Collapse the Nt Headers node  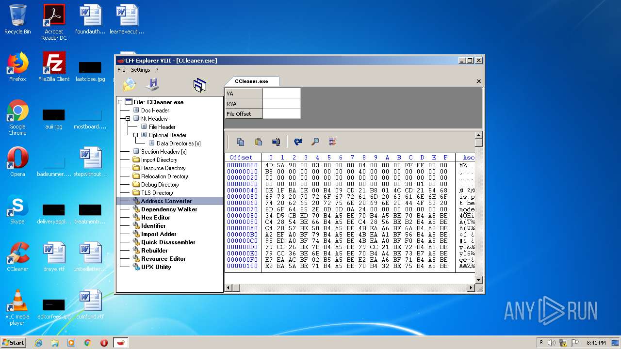tap(128, 119)
